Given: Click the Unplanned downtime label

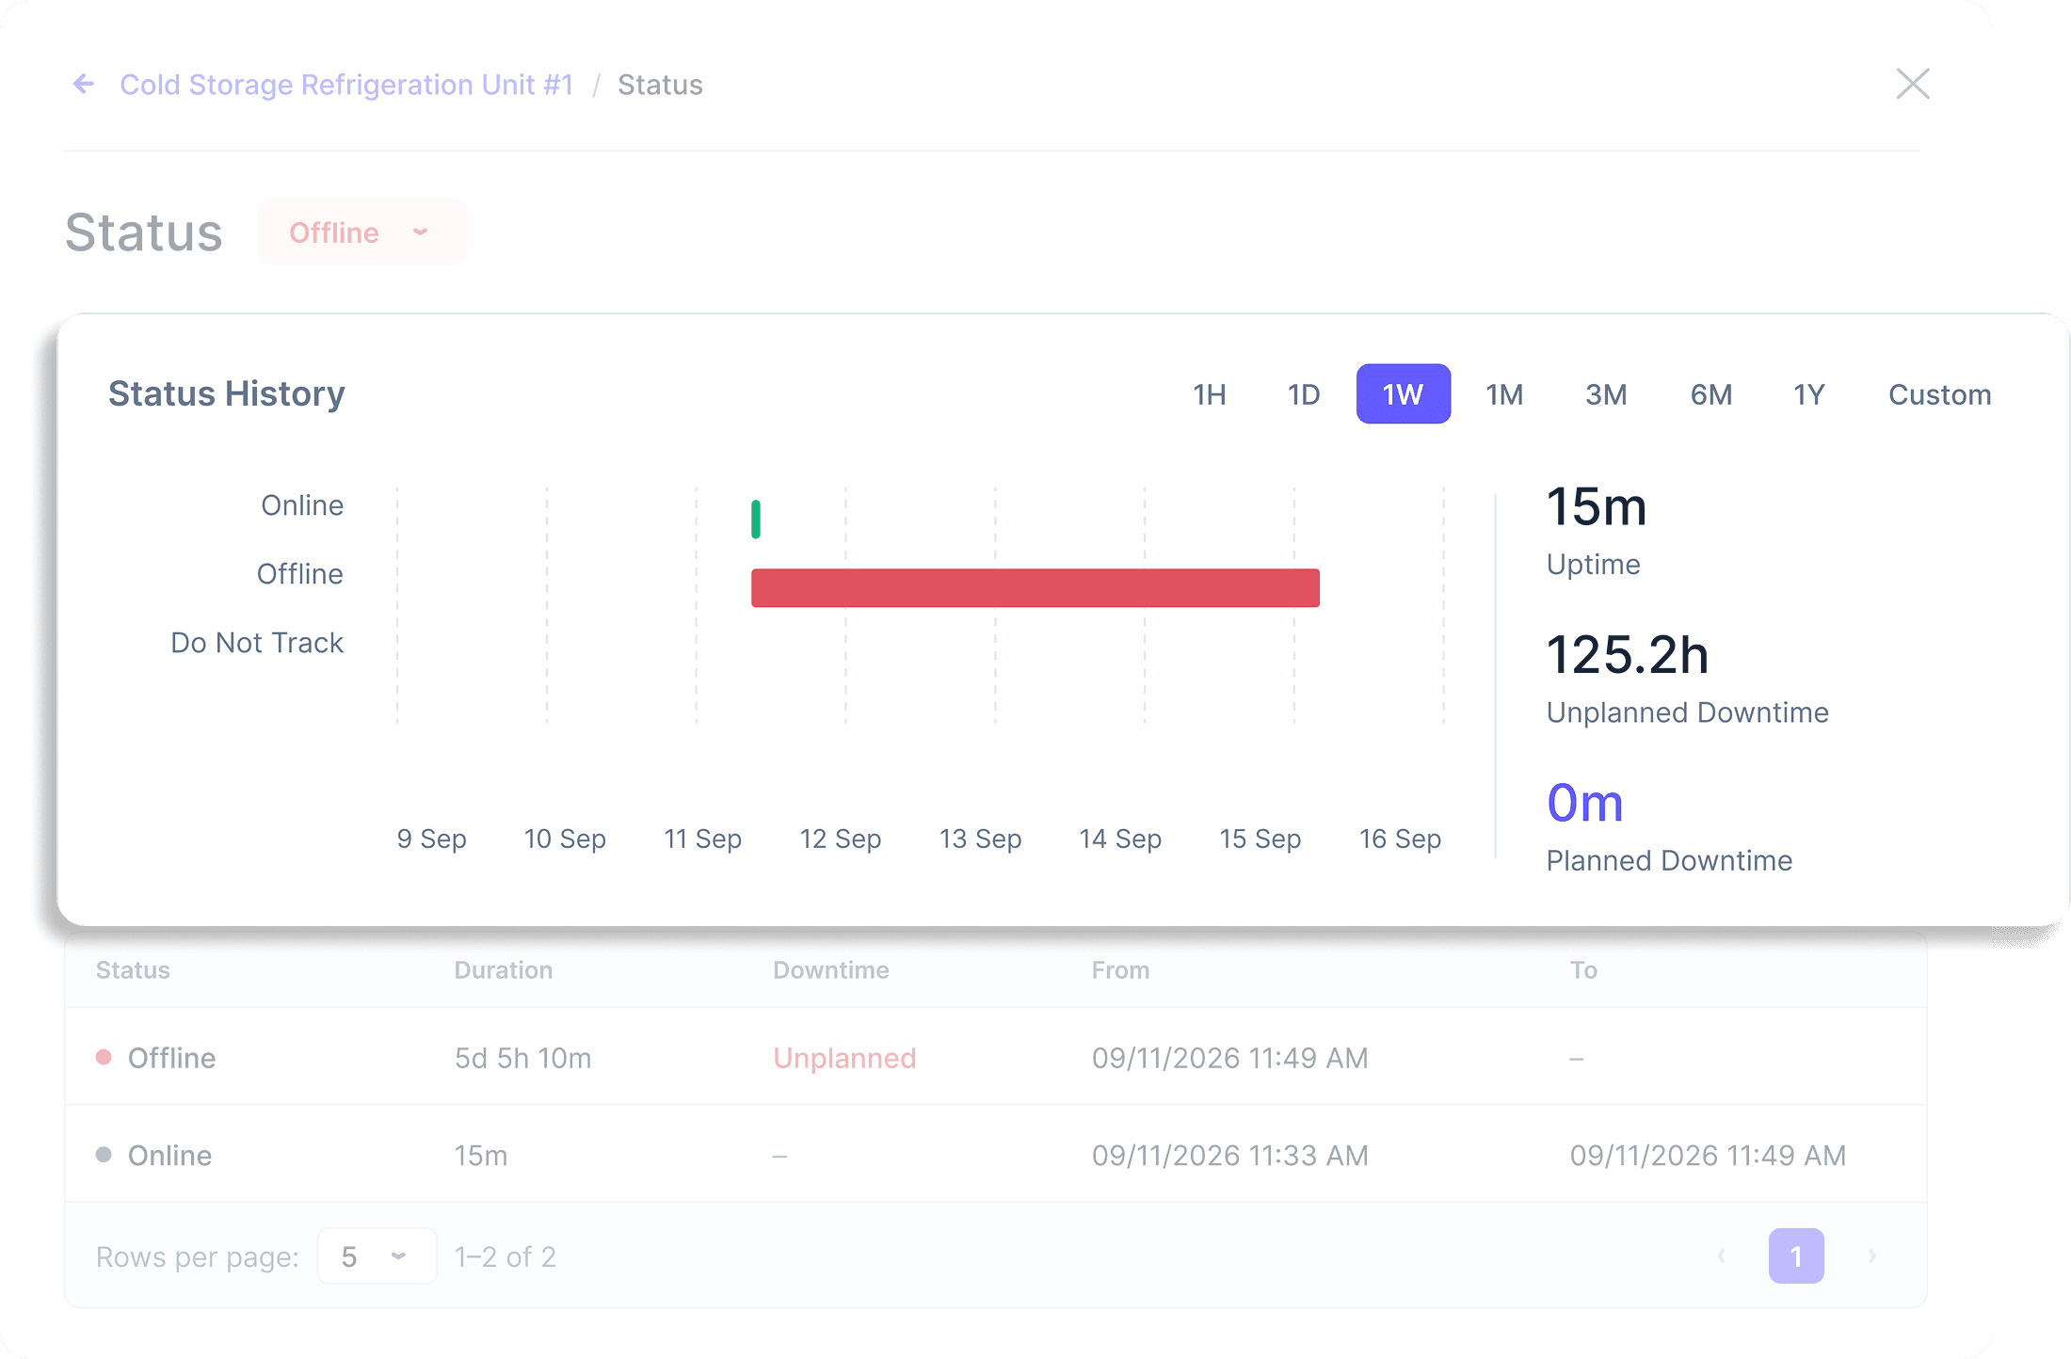Looking at the screenshot, I should click(x=844, y=1058).
